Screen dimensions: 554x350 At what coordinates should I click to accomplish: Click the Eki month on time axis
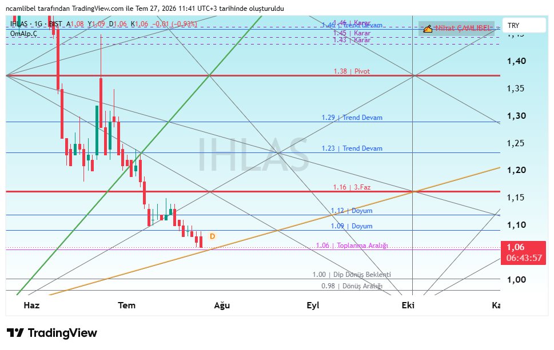click(408, 305)
